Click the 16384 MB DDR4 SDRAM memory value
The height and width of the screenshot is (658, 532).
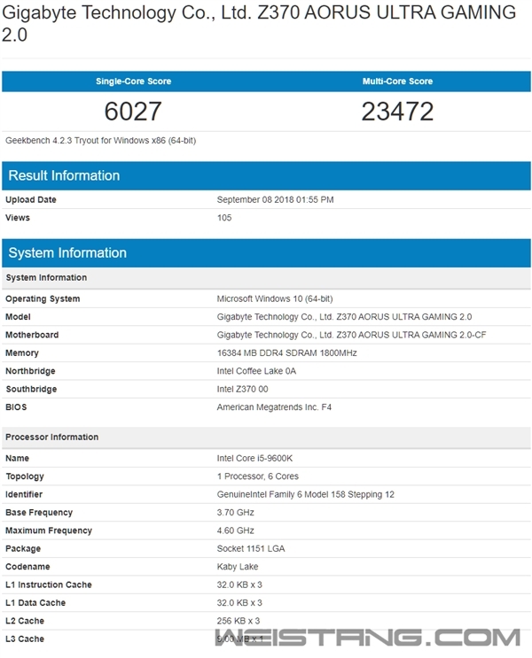tap(286, 353)
